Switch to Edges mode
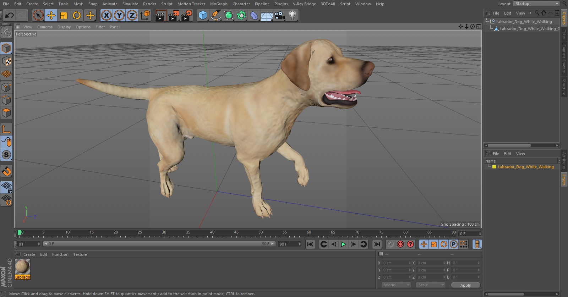This screenshot has width=568, height=297. pyautogui.click(x=6, y=100)
